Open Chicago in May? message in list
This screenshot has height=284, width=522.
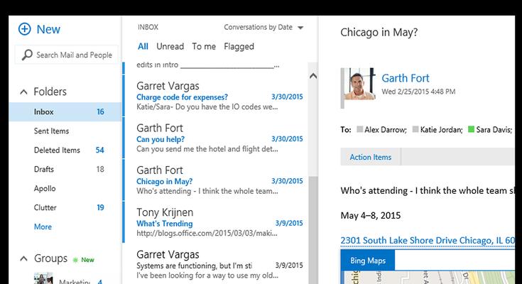215,180
